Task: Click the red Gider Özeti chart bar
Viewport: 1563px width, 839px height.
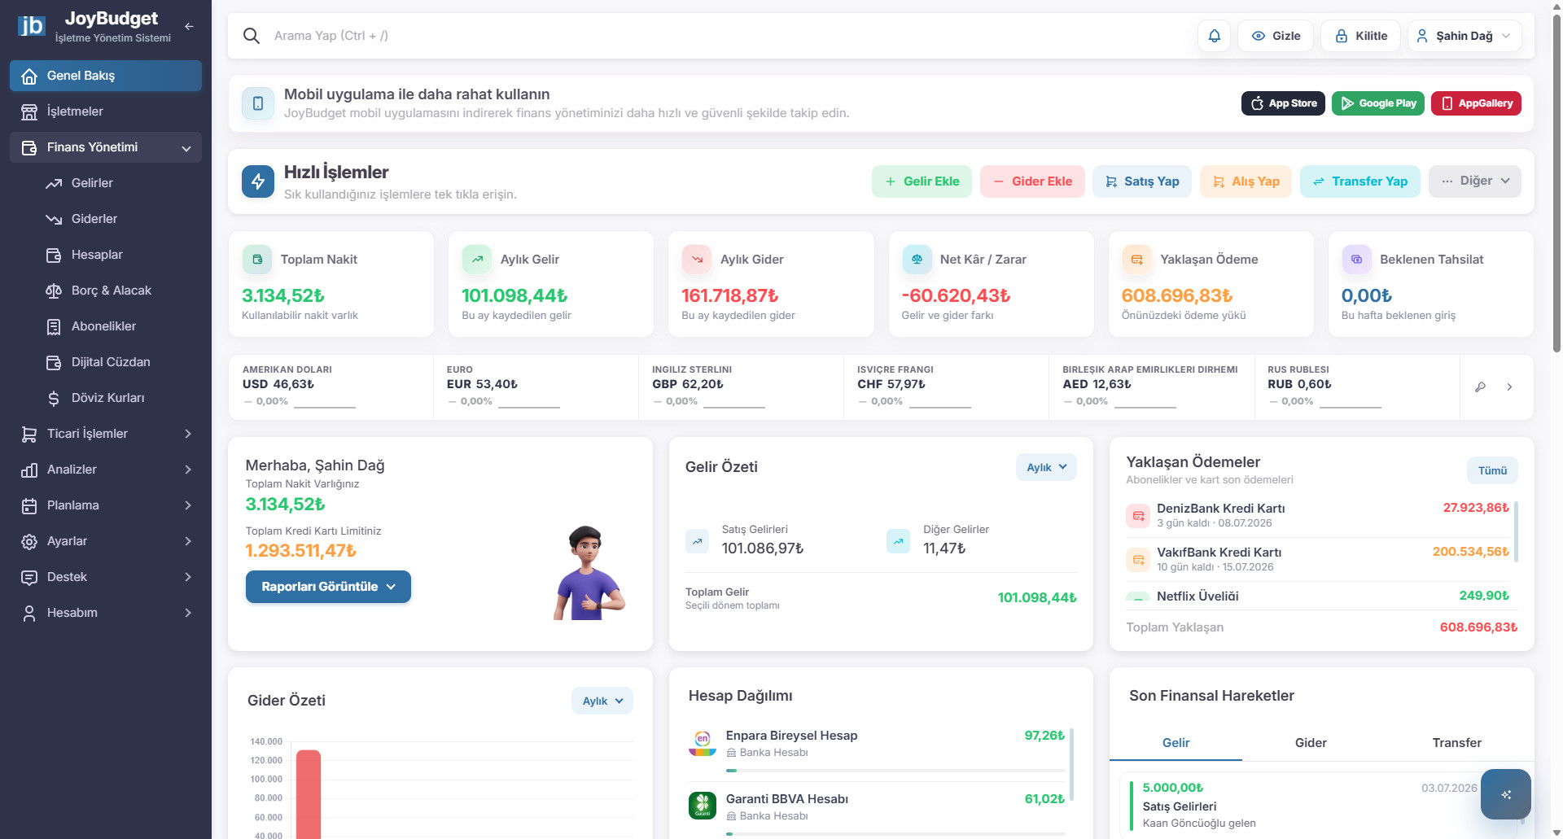Action: point(309,794)
